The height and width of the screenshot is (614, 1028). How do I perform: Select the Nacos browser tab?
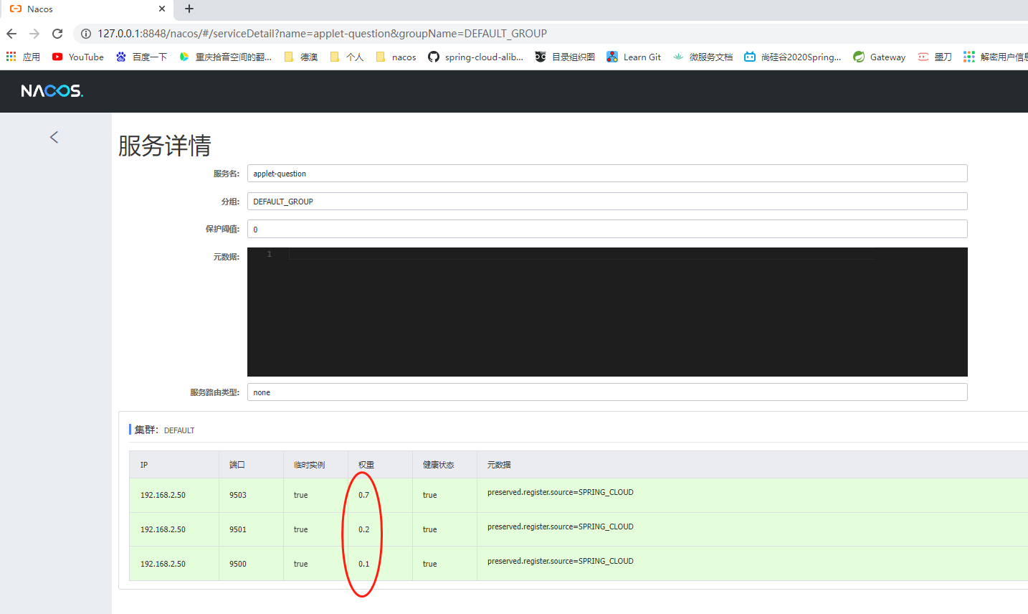pyautogui.click(x=86, y=10)
